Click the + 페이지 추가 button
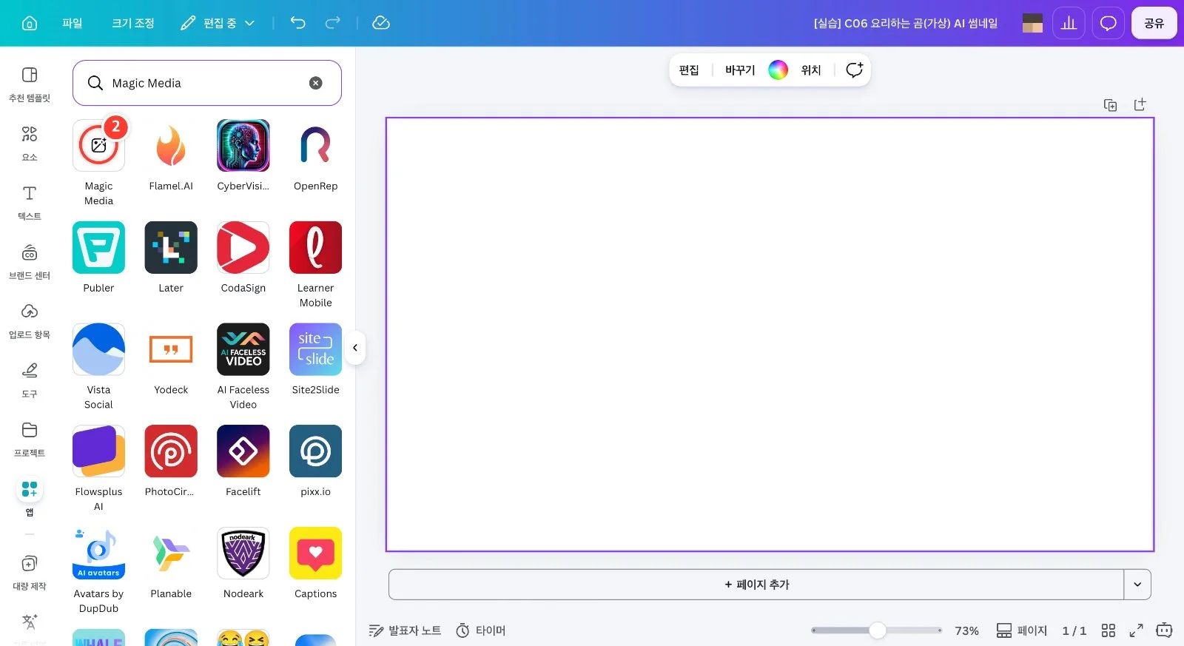The width and height of the screenshot is (1184, 646). (756, 585)
